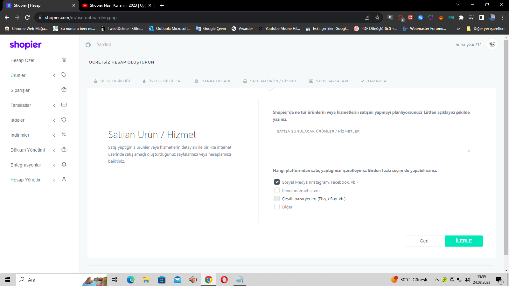Check Kendi internet sitem checkbox
Screen dimensions: 509x286
click(x=277, y=190)
